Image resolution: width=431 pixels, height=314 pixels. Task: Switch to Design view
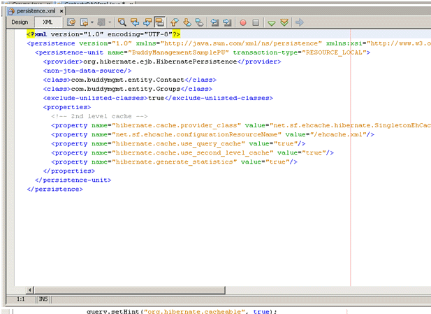coord(20,22)
